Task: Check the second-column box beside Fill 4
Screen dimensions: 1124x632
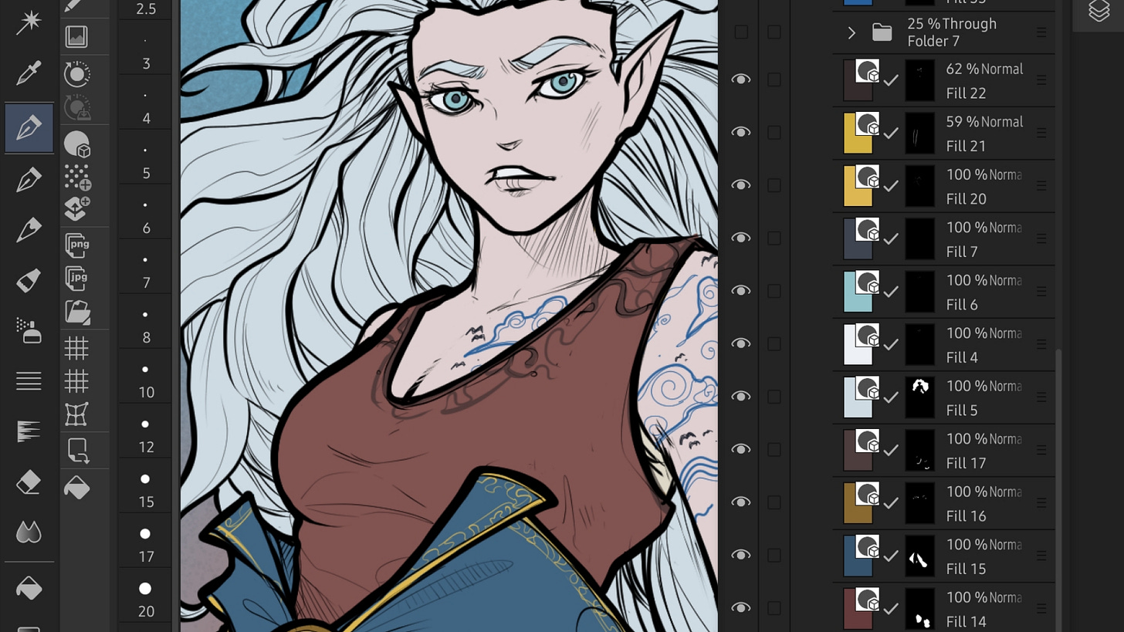Action: coord(774,343)
